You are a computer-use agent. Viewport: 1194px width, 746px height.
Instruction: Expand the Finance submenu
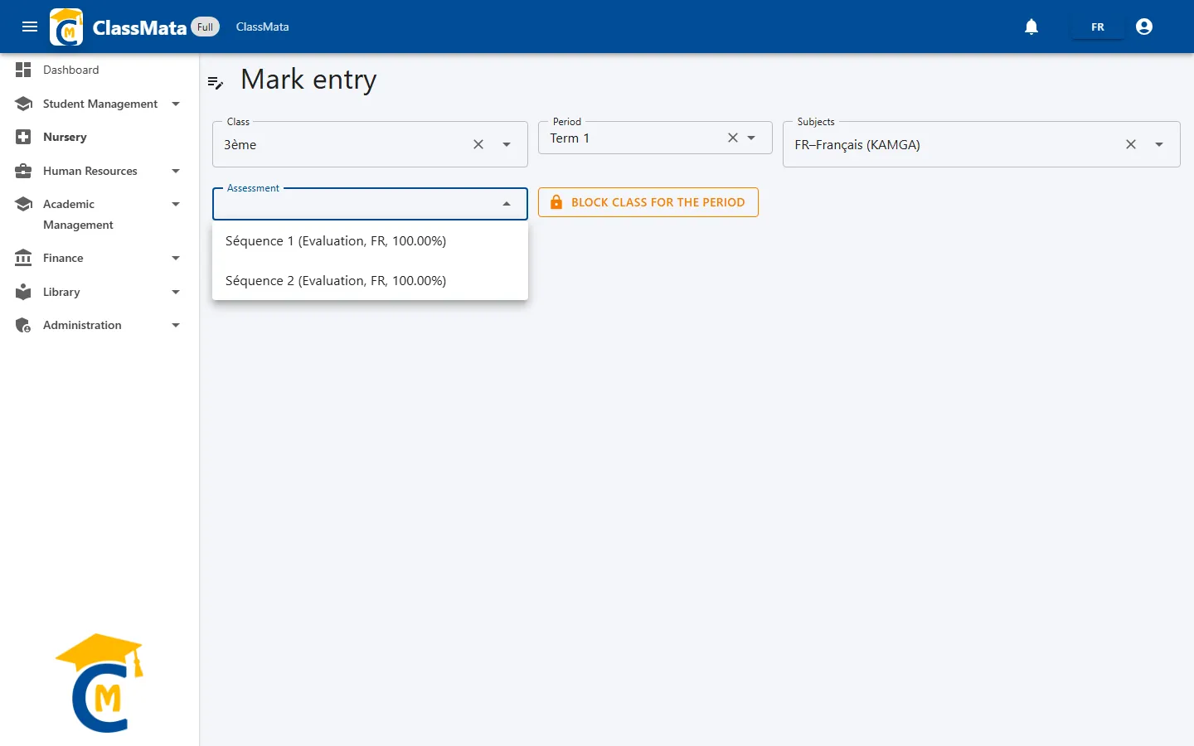[x=176, y=258]
